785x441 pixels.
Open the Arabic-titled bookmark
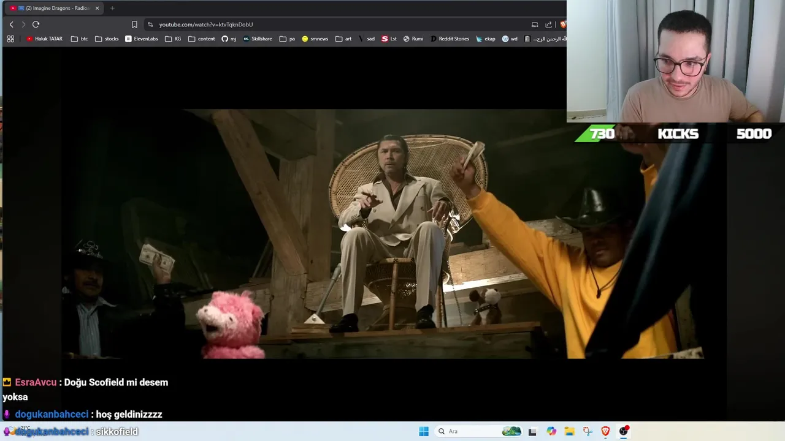point(545,39)
